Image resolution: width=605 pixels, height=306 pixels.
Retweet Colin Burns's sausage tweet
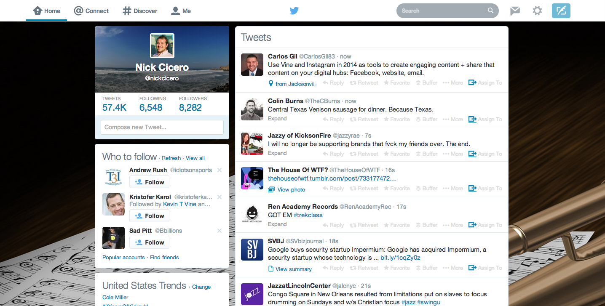tap(364, 120)
